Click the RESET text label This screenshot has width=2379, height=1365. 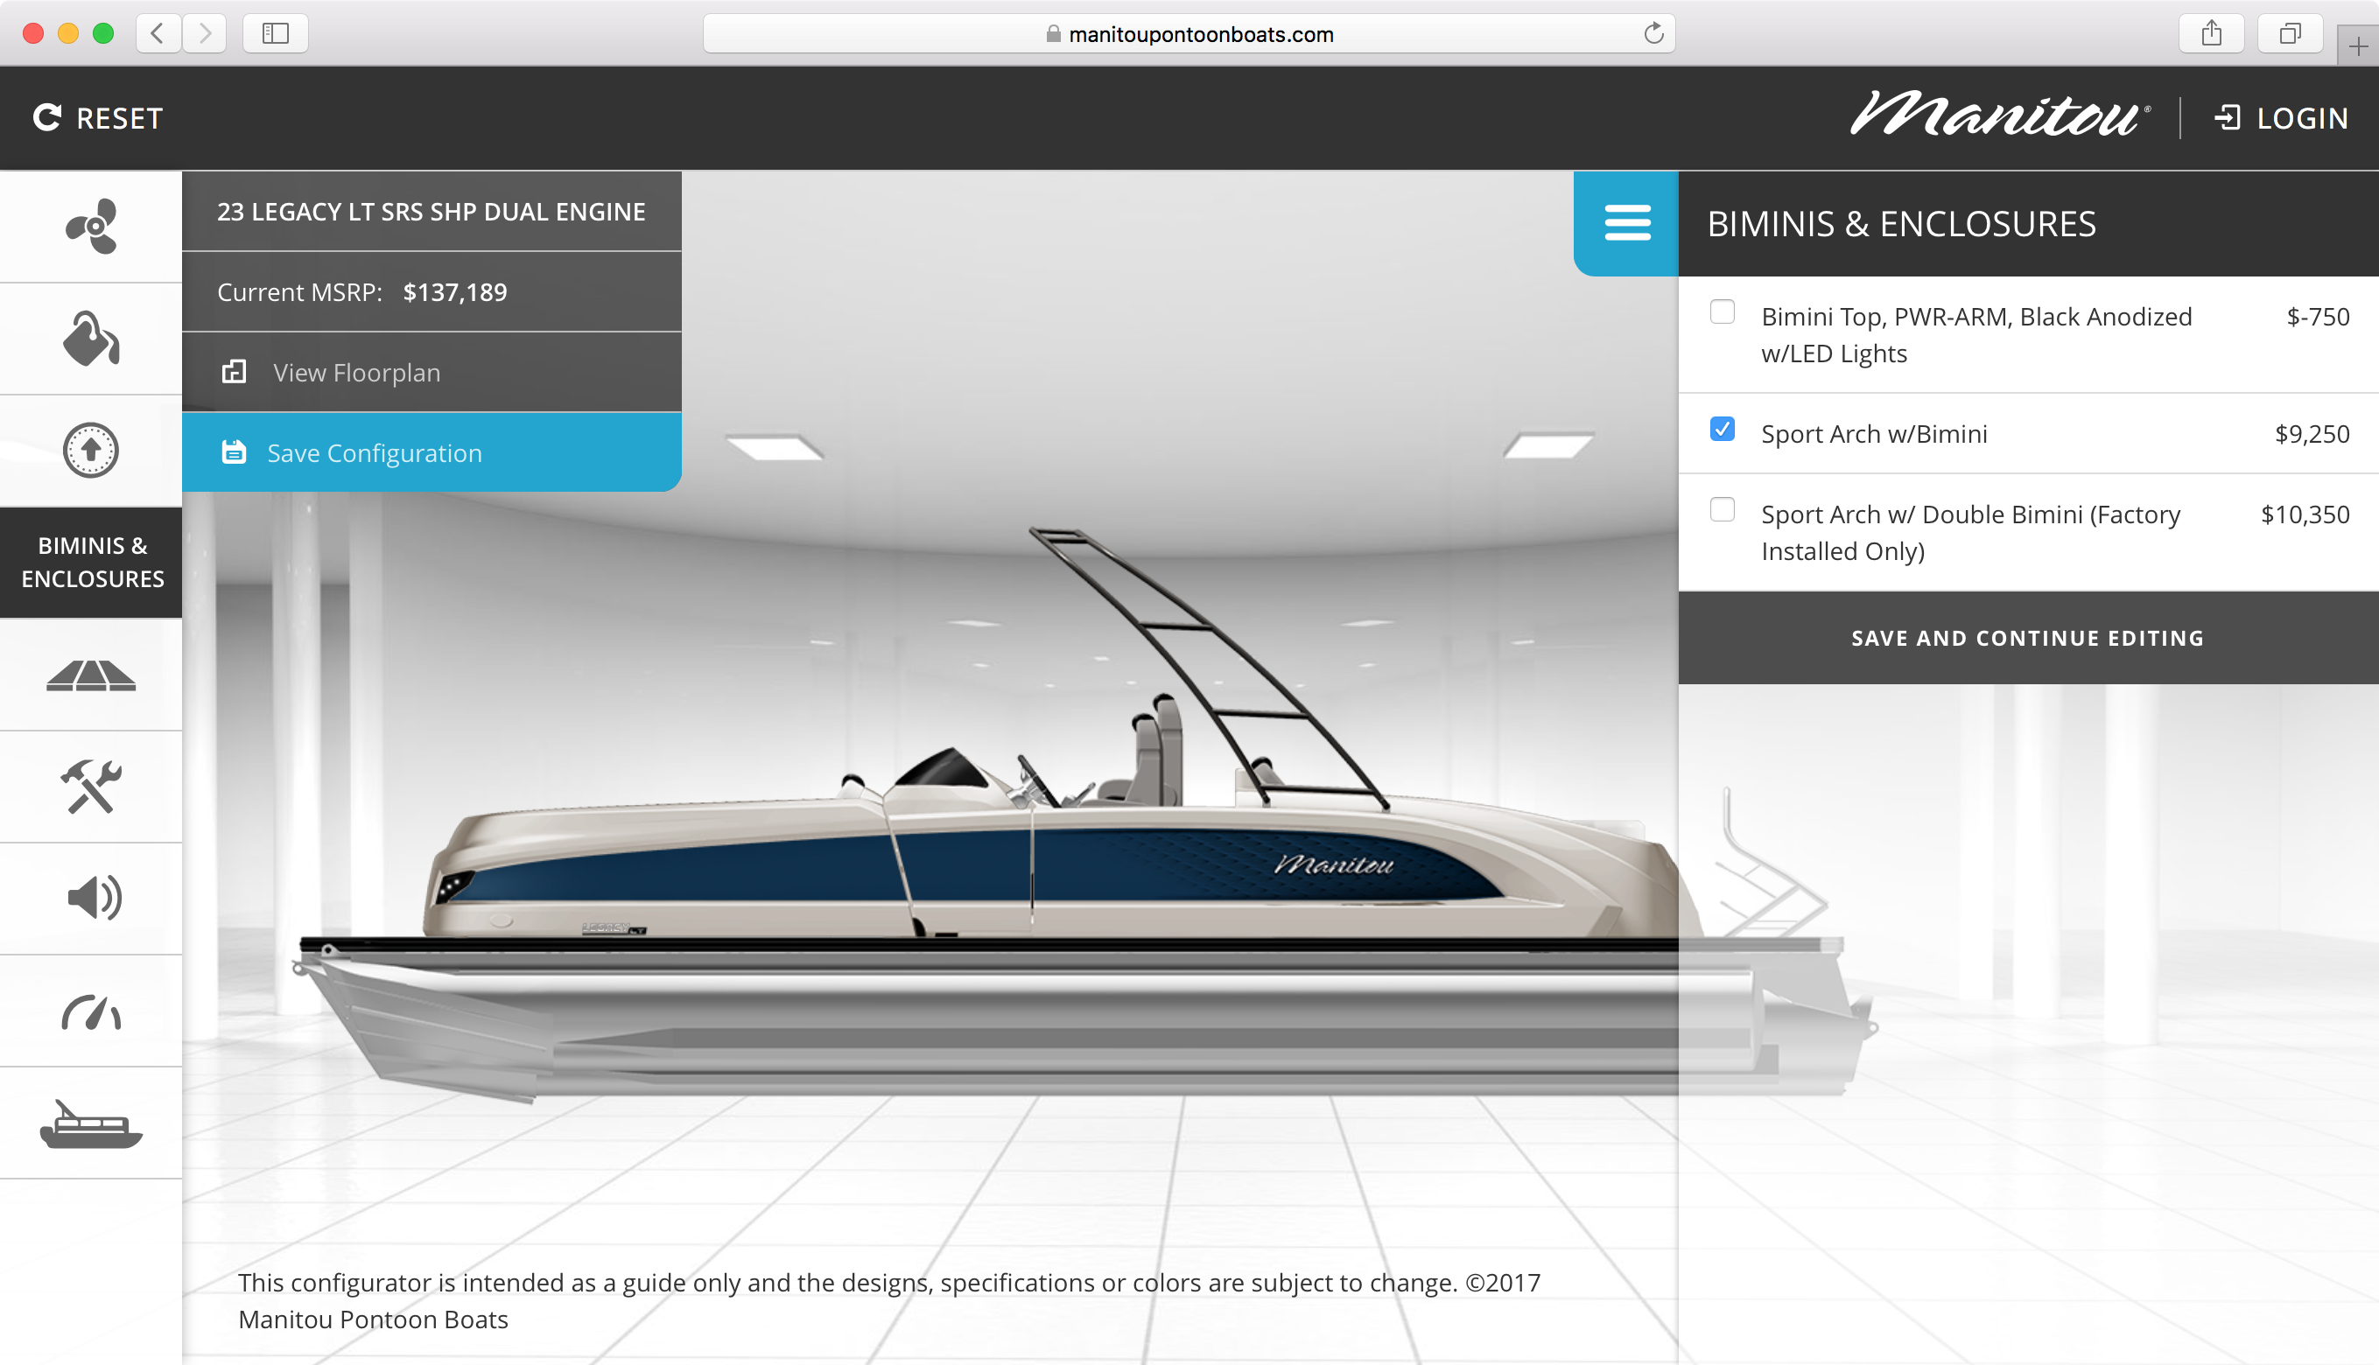pos(119,118)
